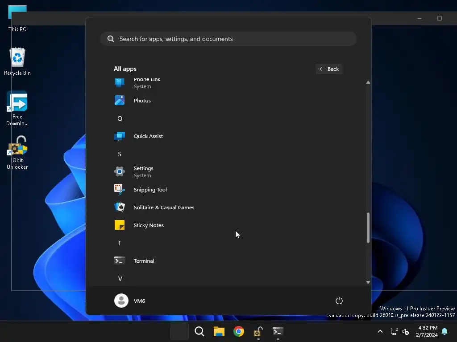Click the "Sticky Notes" label
This screenshot has height=342, width=457.
pos(149,225)
